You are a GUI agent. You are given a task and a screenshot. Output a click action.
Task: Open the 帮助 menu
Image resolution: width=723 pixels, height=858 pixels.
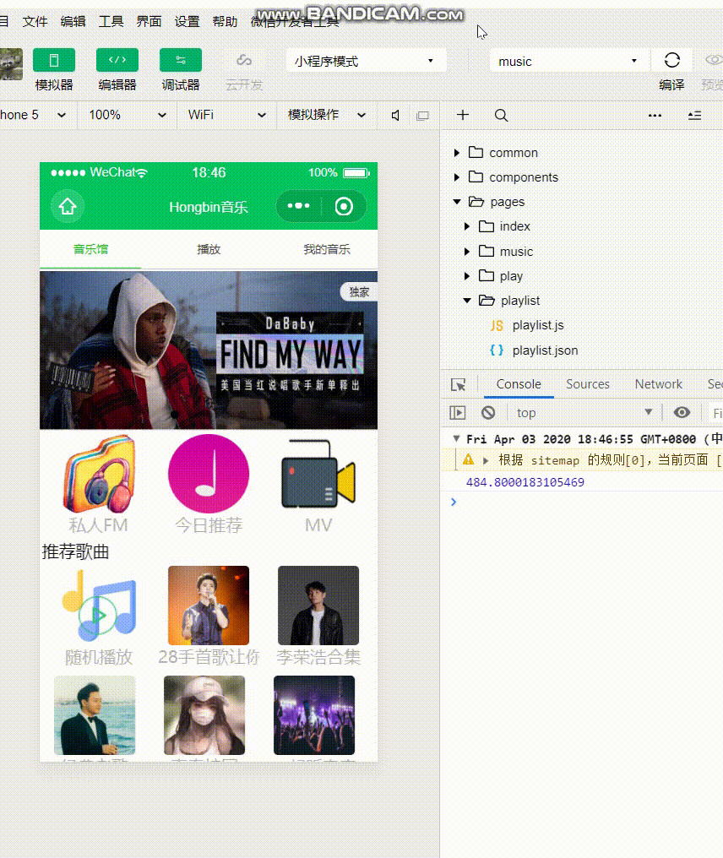click(x=225, y=21)
